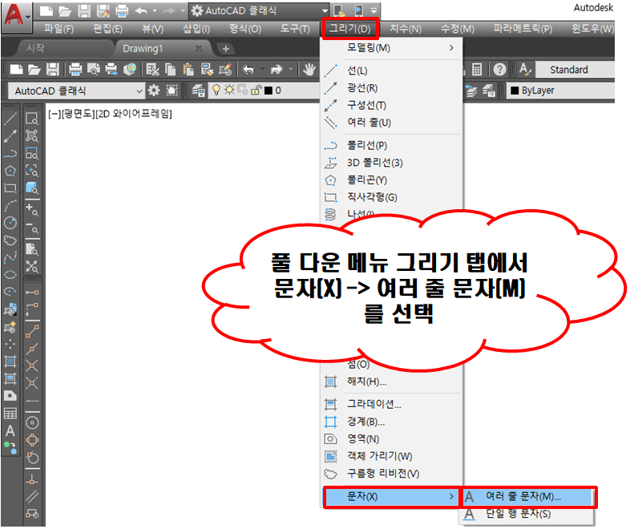The image size is (634, 529).
Task: Select the Rectangle tool in the left draw toolbar
Action: click(x=10, y=188)
